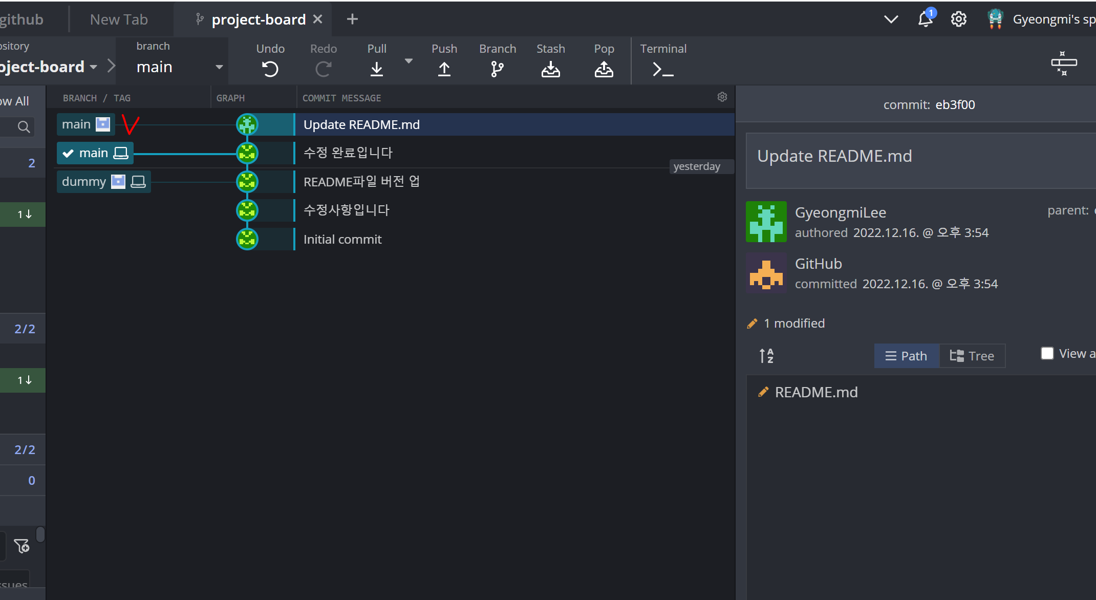Screen dimensions: 1096x600
Task: Toggle the View all files checkbox
Action: [x=1047, y=354]
